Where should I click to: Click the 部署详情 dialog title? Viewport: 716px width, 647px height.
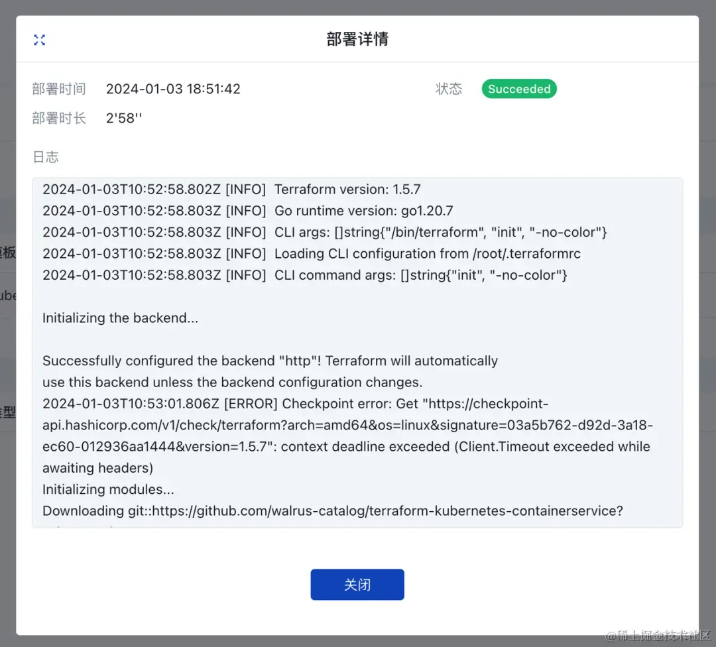tap(357, 39)
